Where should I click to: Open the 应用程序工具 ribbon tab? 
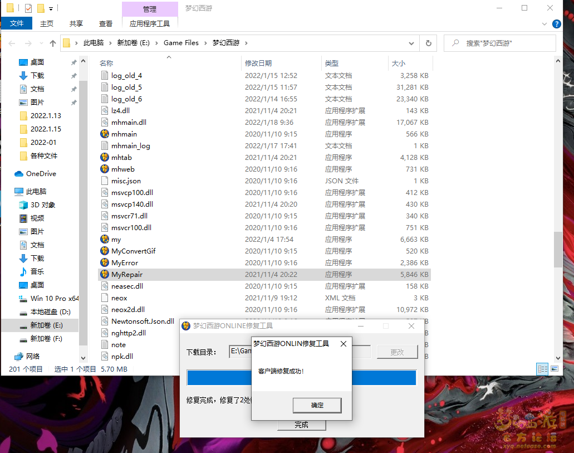(x=150, y=24)
